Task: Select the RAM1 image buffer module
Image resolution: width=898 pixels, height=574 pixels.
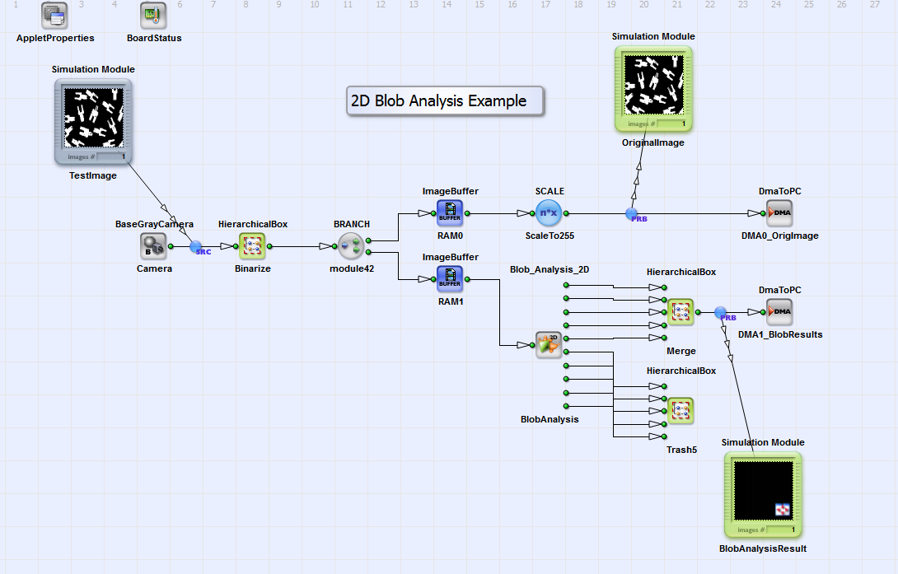Action: [x=450, y=279]
